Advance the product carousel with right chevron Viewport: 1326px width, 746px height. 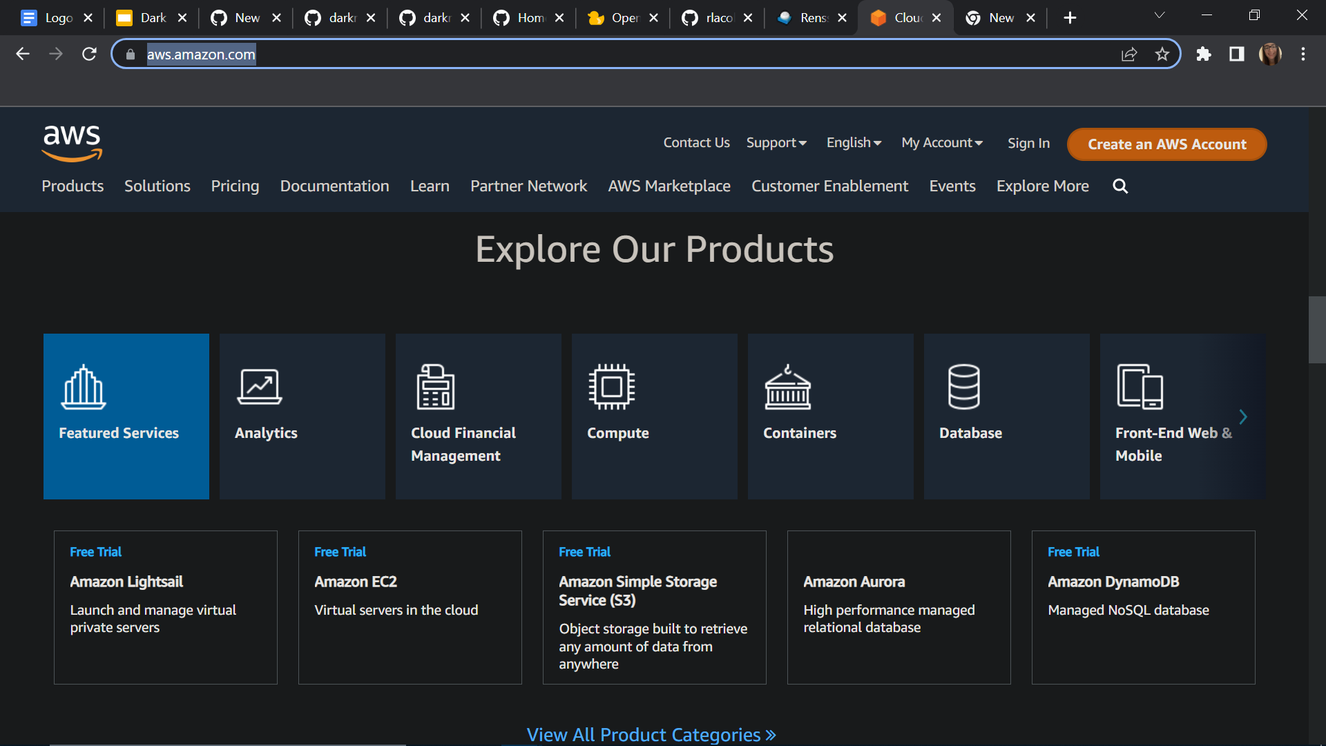[x=1243, y=417]
